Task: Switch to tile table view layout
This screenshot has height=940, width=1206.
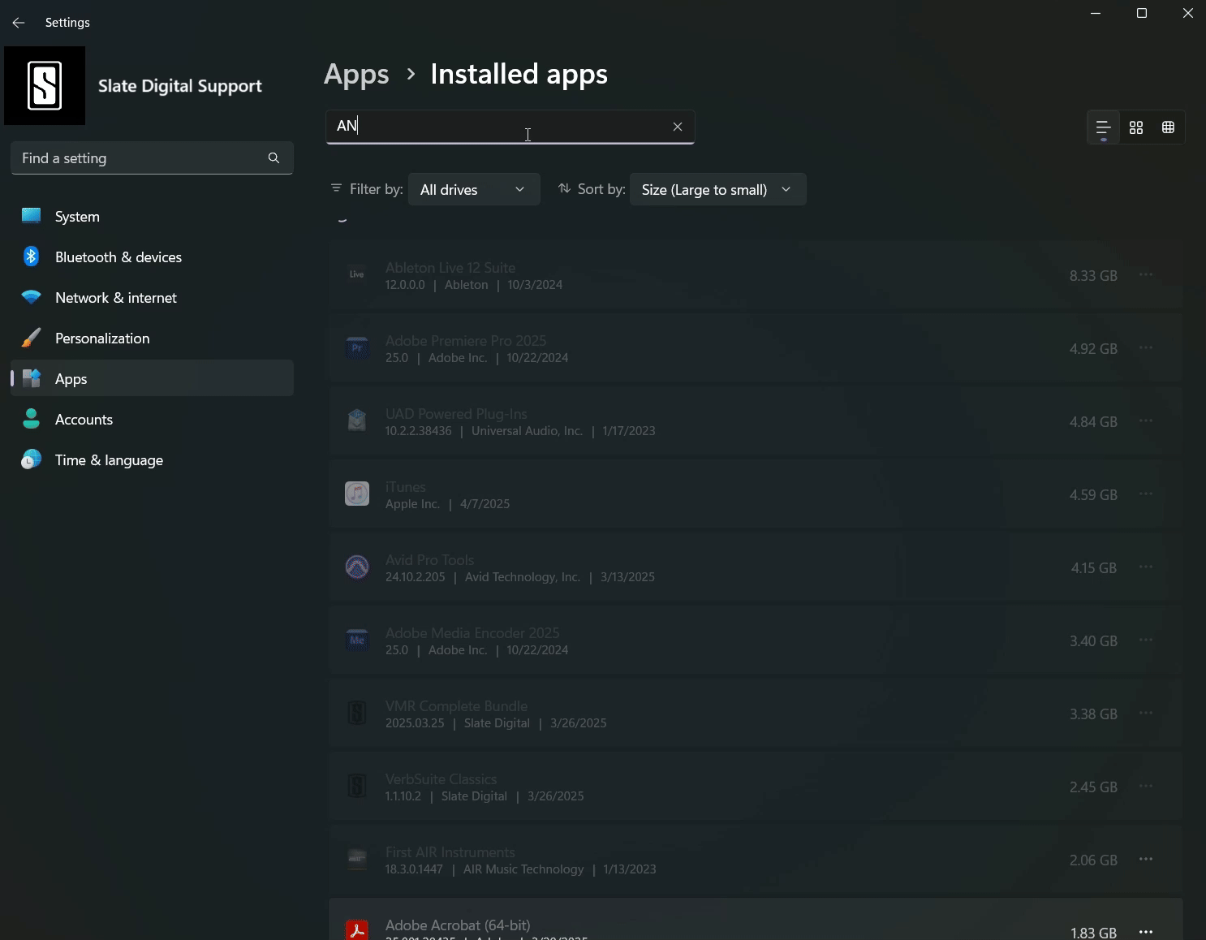Action: pyautogui.click(x=1168, y=127)
